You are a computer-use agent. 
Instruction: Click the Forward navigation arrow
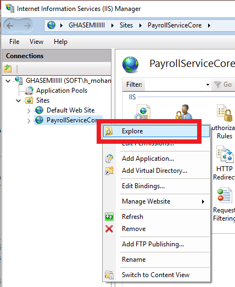27,26
